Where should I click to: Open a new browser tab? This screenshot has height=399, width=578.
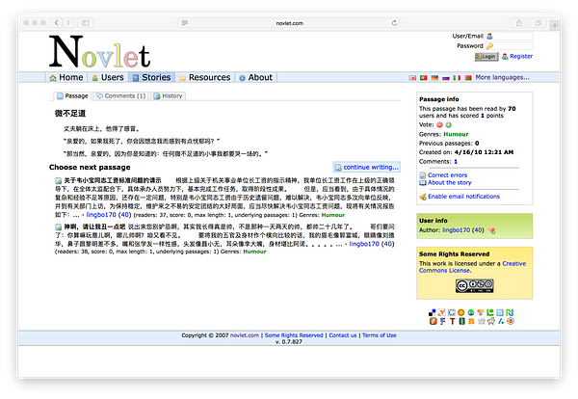pyautogui.click(x=555, y=25)
